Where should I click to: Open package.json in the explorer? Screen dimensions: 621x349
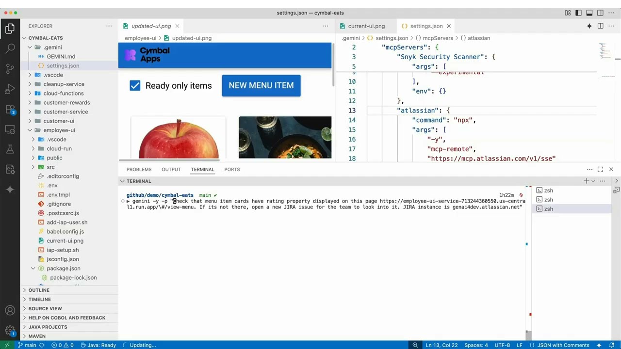[64, 268]
